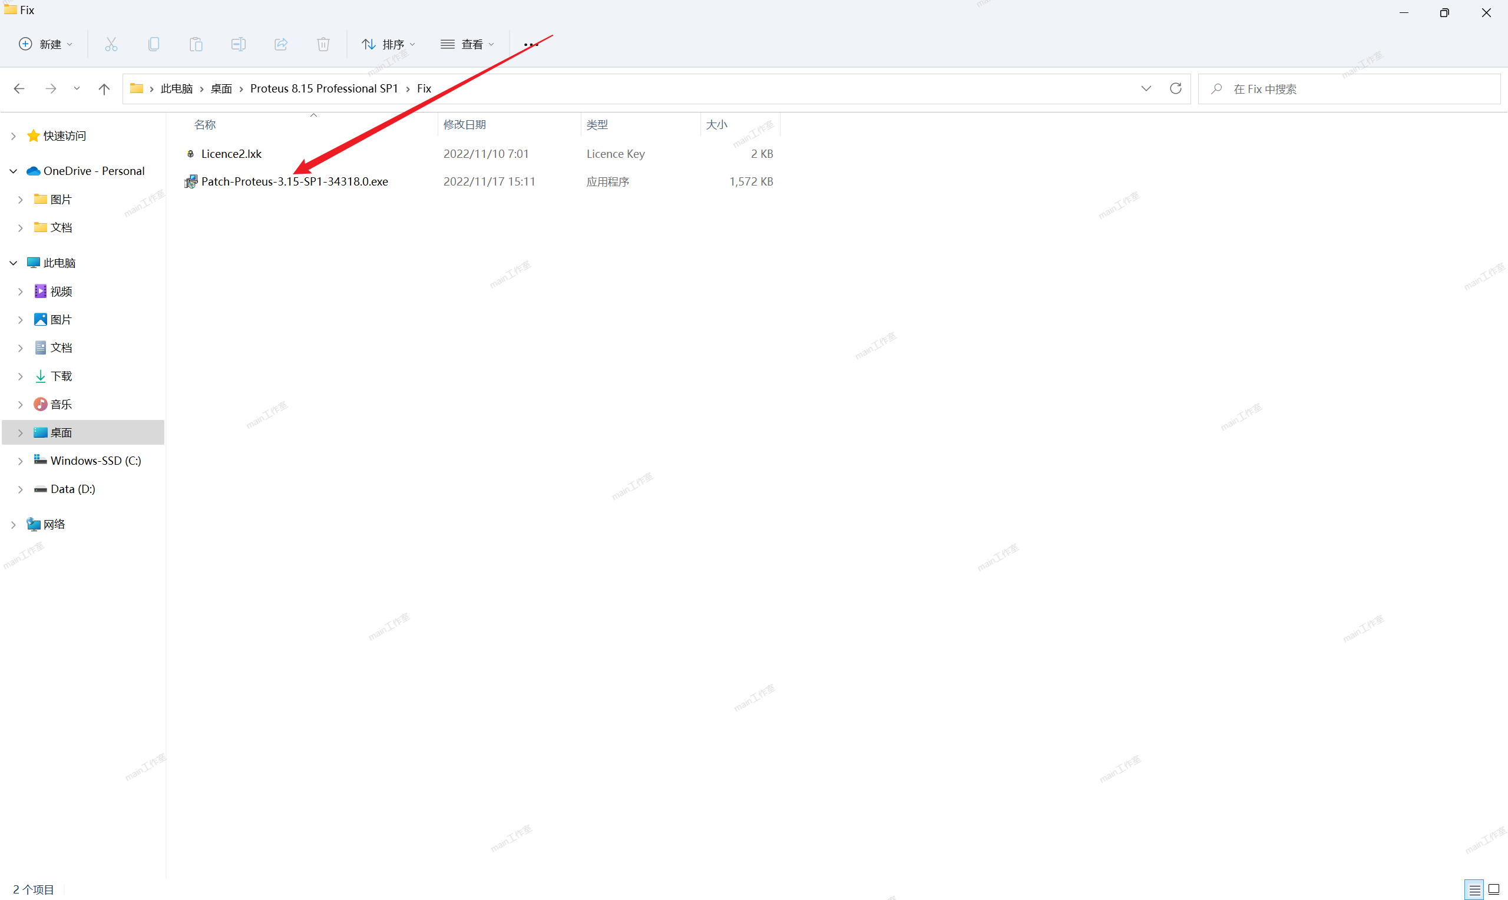Open address bar history dropdown
This screenshot has width=1508, height=900.
[x=1146, y=88]
